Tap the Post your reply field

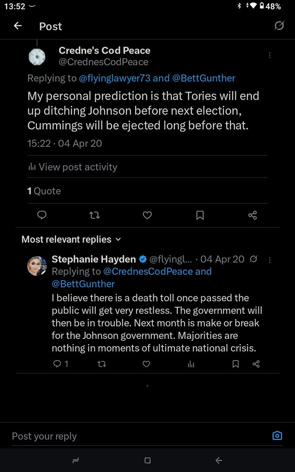(137, 436)
